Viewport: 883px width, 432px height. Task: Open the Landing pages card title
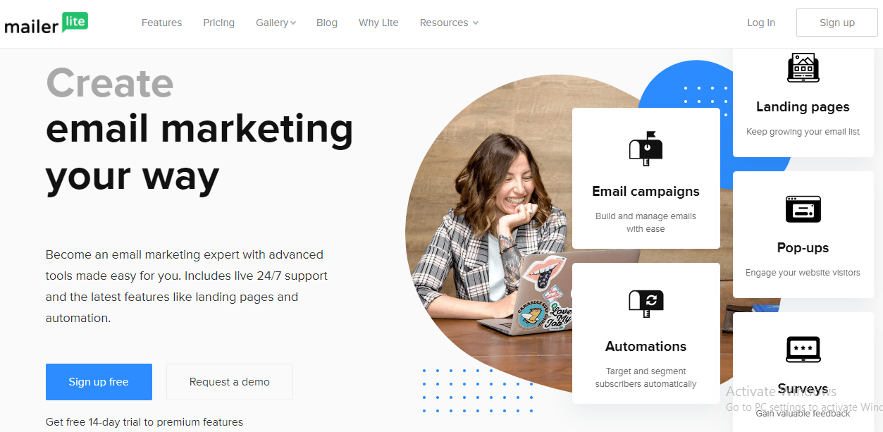pos(803,107)
